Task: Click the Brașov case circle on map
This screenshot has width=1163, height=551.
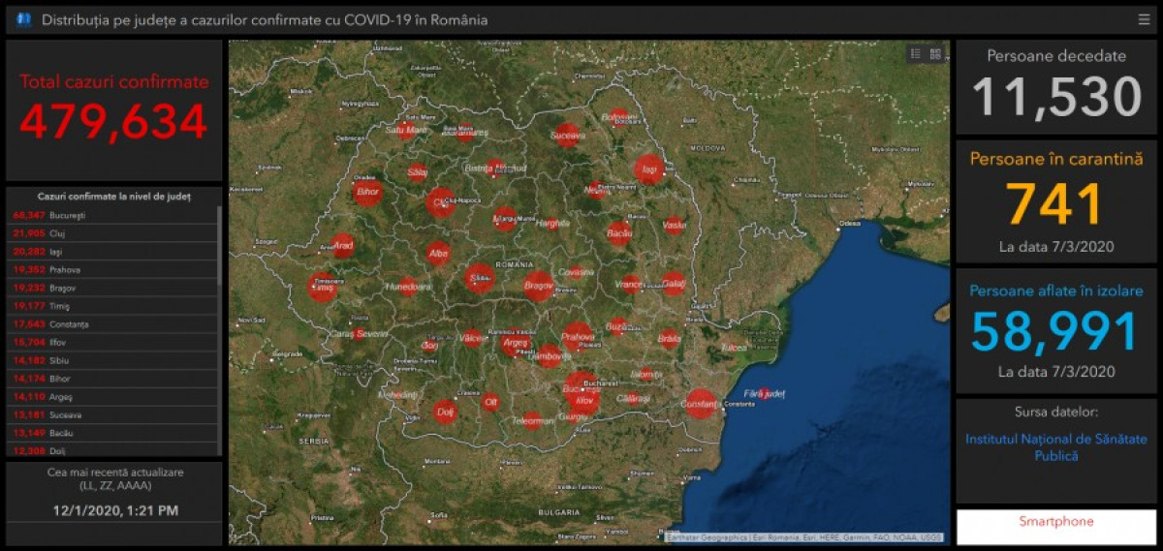Action: (x=538, y=286)
